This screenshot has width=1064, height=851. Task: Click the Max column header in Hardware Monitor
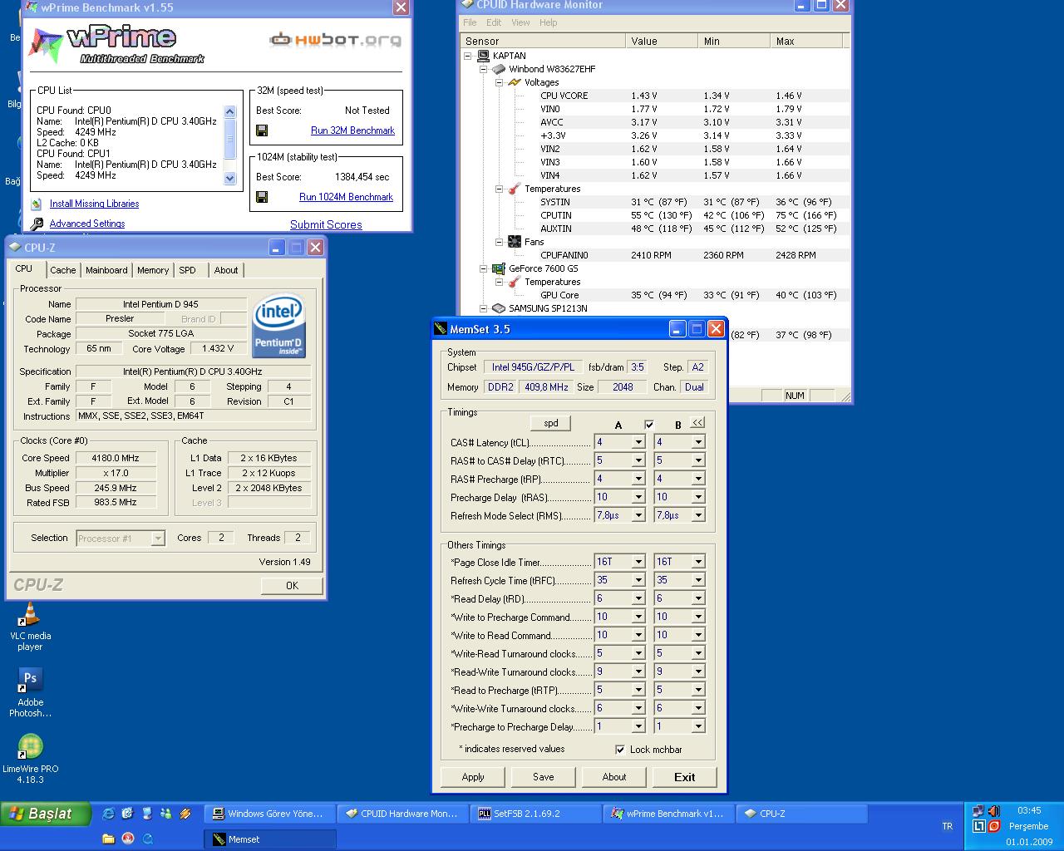click(806, 41)
